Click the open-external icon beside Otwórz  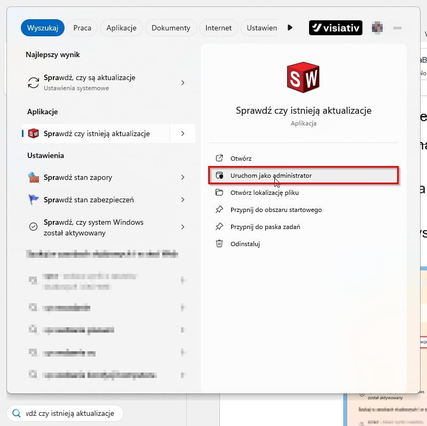tap(219, 158)
